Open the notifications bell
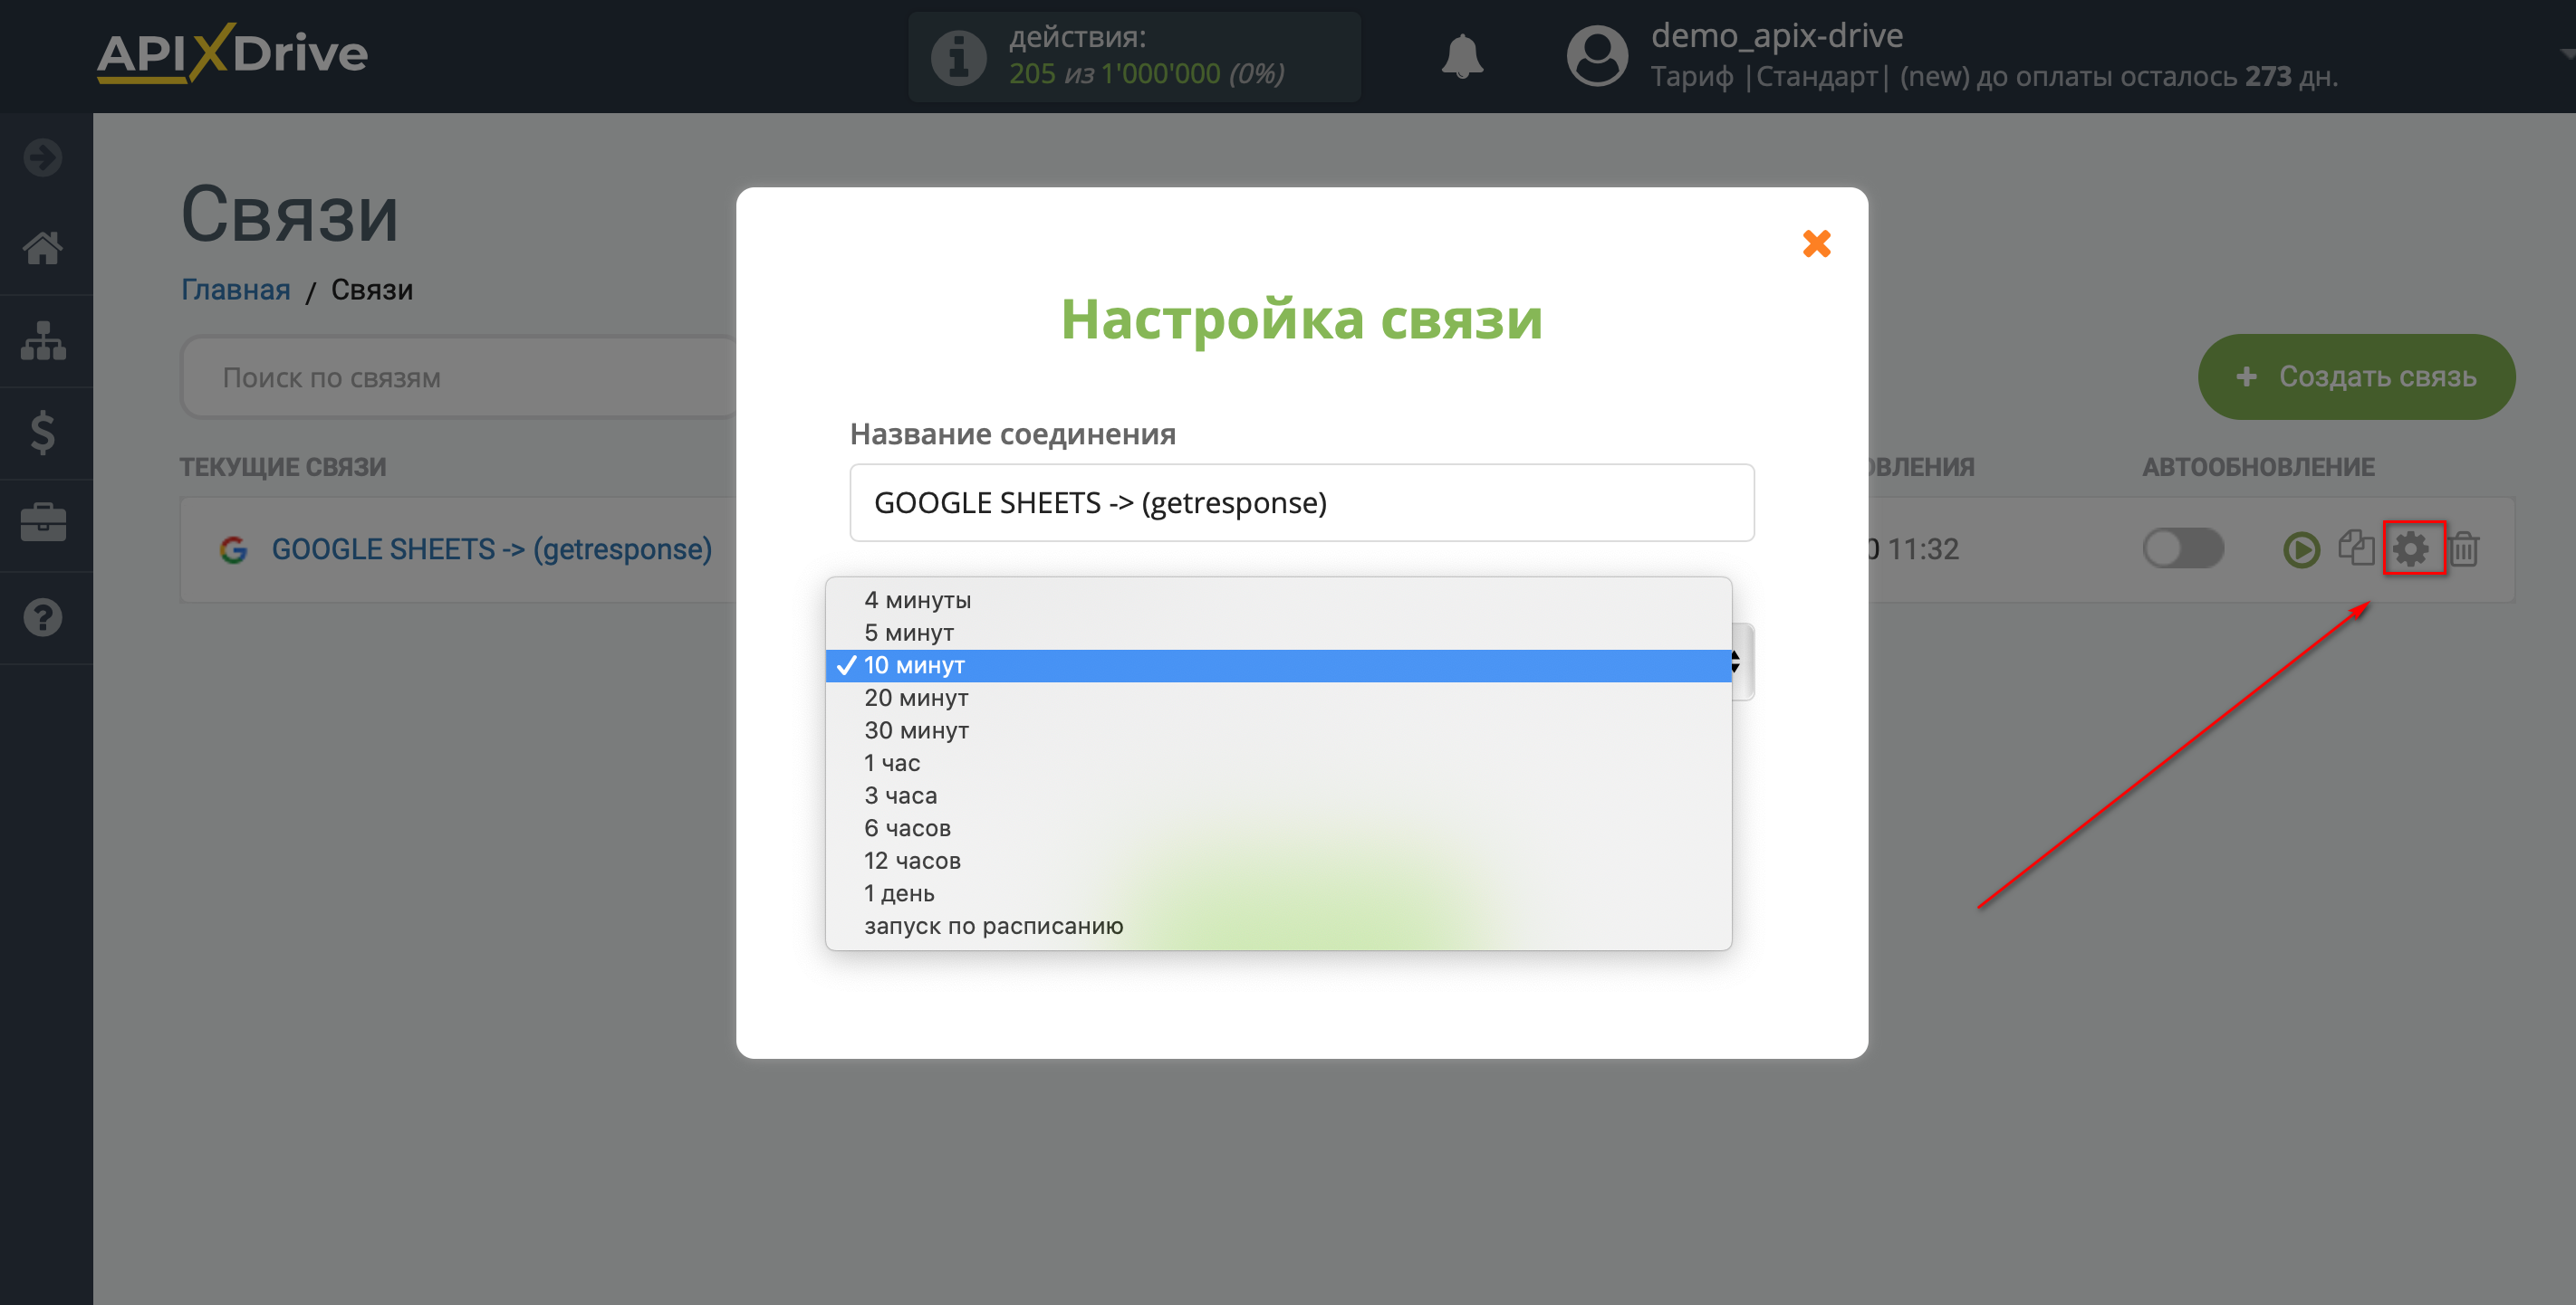This screenshot has width=2576, height=1305. 1461,56
